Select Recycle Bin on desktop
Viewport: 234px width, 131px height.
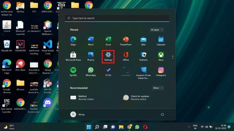7,46
